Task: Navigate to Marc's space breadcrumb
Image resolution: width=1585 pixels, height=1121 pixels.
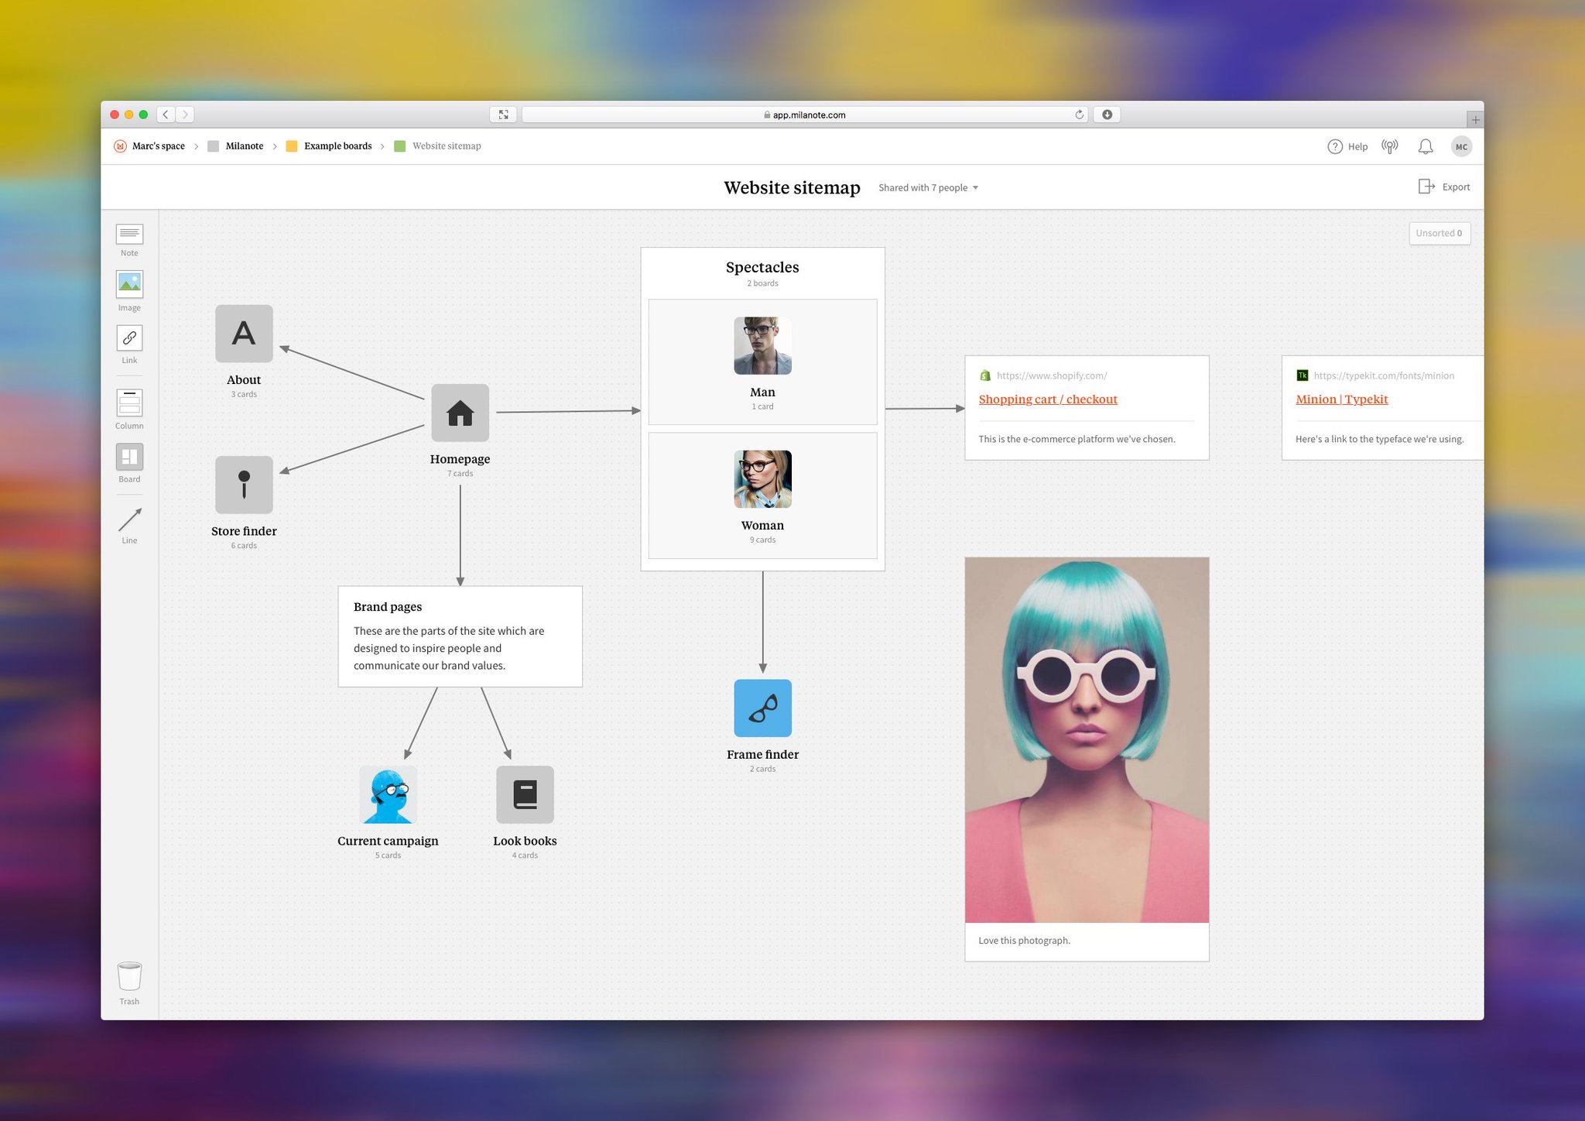Action: click(x=158, y=146)
